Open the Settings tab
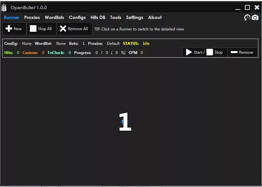Image resolution: width=262 pixels, height=187 pixels. click(x=135, y=17)
